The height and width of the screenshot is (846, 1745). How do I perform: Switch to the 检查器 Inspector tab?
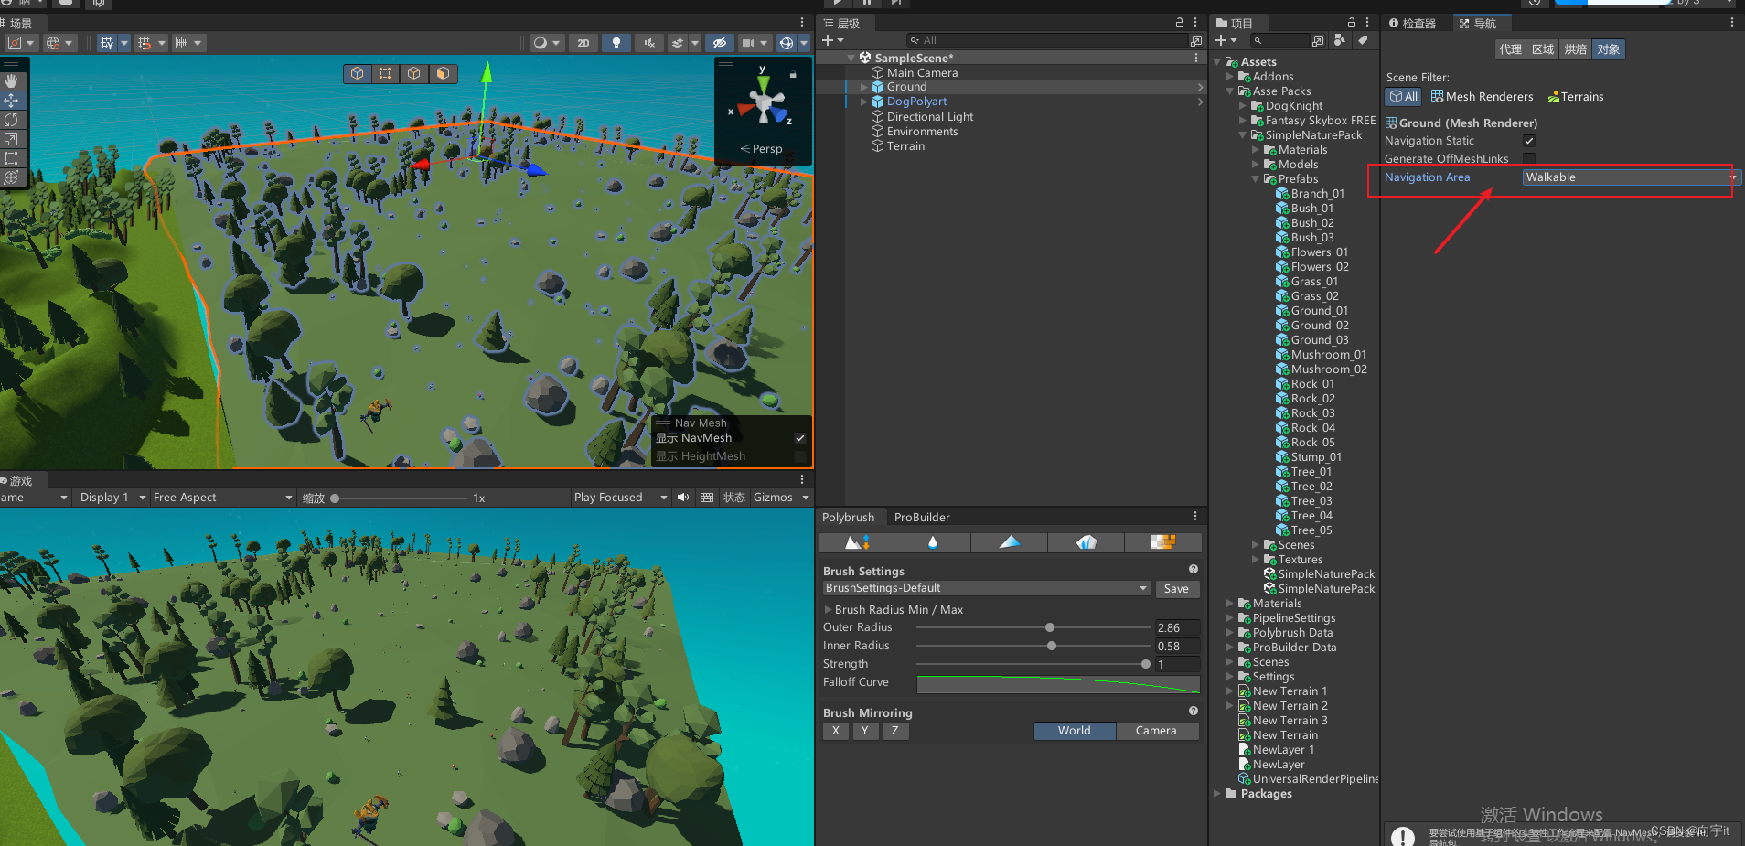point(1413,23)
